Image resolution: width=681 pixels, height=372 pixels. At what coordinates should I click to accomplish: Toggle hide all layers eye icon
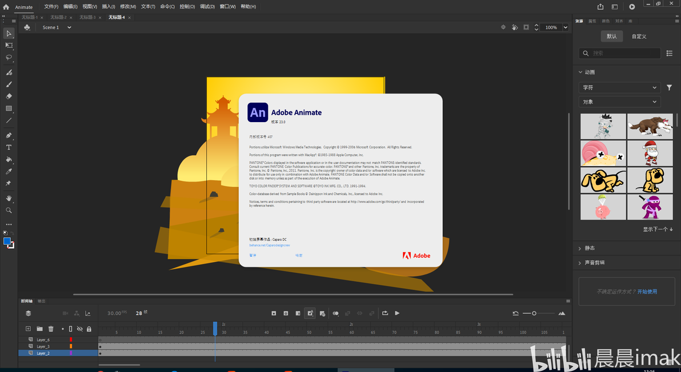click(x=80, y=329)
